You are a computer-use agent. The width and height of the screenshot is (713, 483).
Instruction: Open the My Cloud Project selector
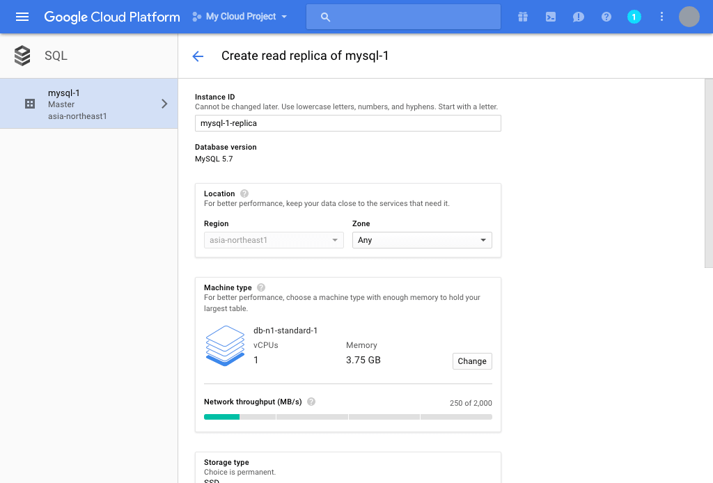(x=240, y=17)
